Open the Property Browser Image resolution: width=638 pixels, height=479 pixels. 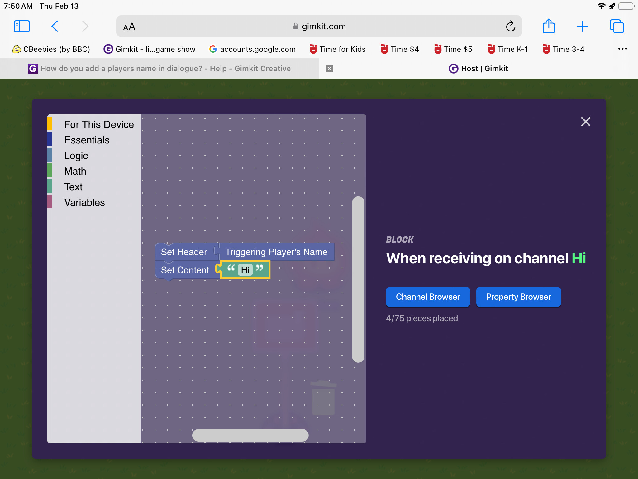pos(518,297)
